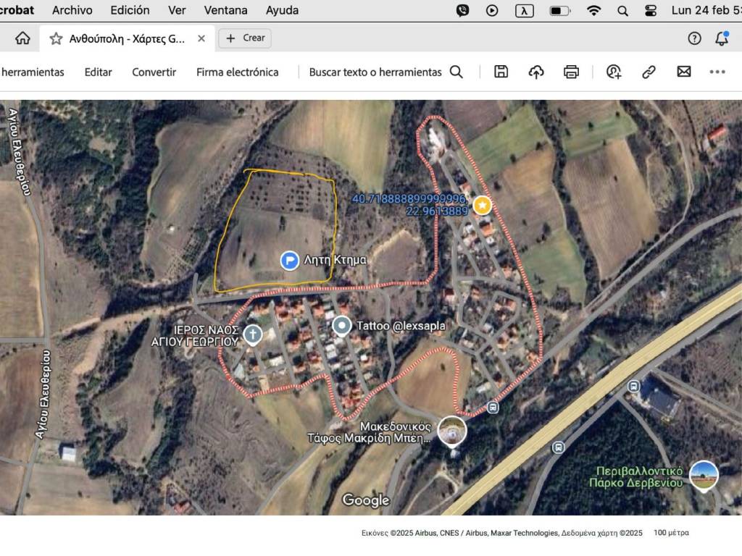
Task: Open the Ventana menu in menu bar
Action: point(225,10)
